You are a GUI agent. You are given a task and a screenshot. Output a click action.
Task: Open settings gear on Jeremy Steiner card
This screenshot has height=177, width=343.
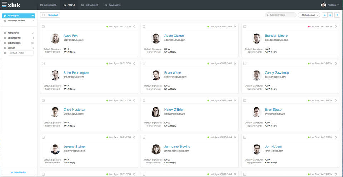pyautogui.click(x=134, y=137)
